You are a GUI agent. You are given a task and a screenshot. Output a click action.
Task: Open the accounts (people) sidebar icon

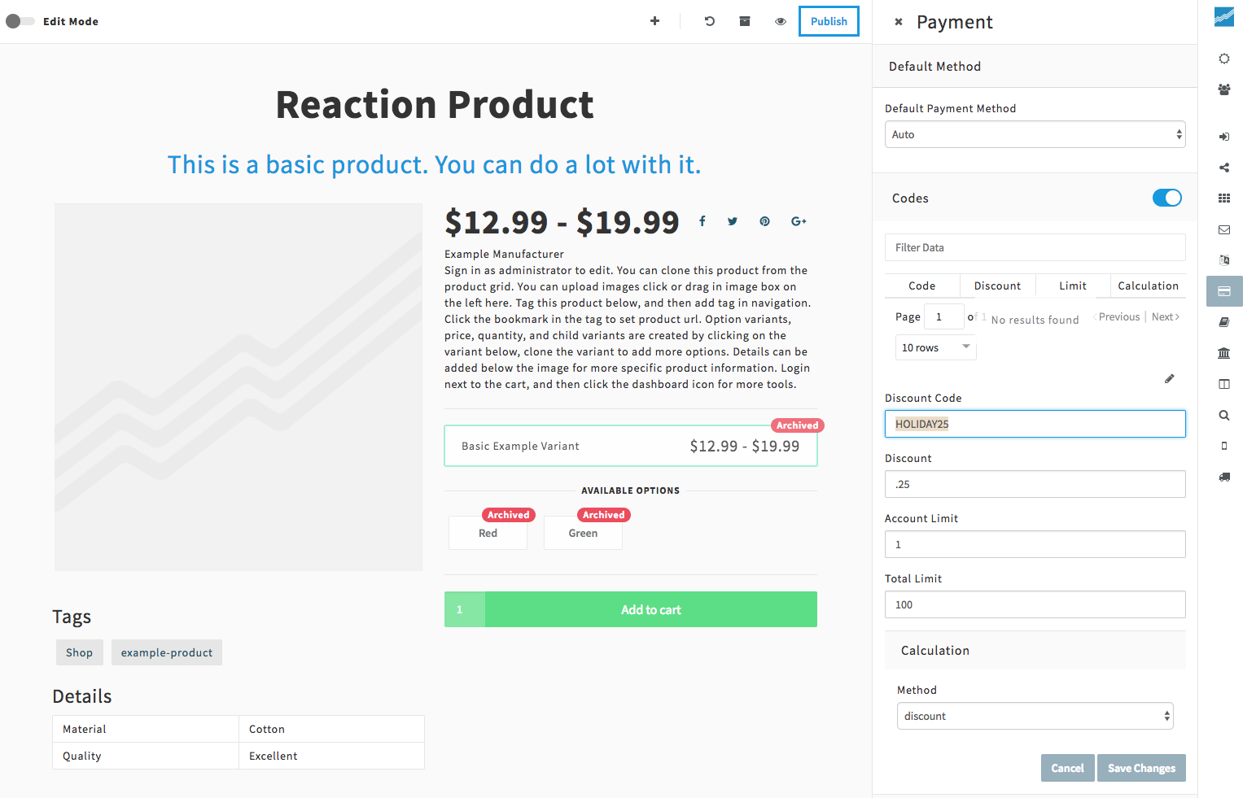(1223, 89)
